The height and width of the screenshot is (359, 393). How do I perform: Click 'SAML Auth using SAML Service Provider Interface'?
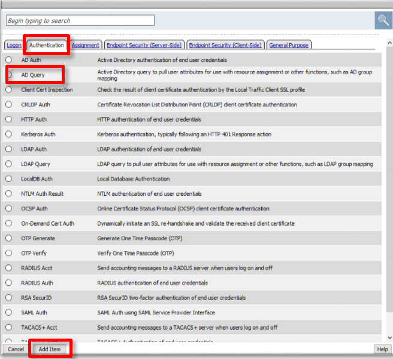point(156,313)
